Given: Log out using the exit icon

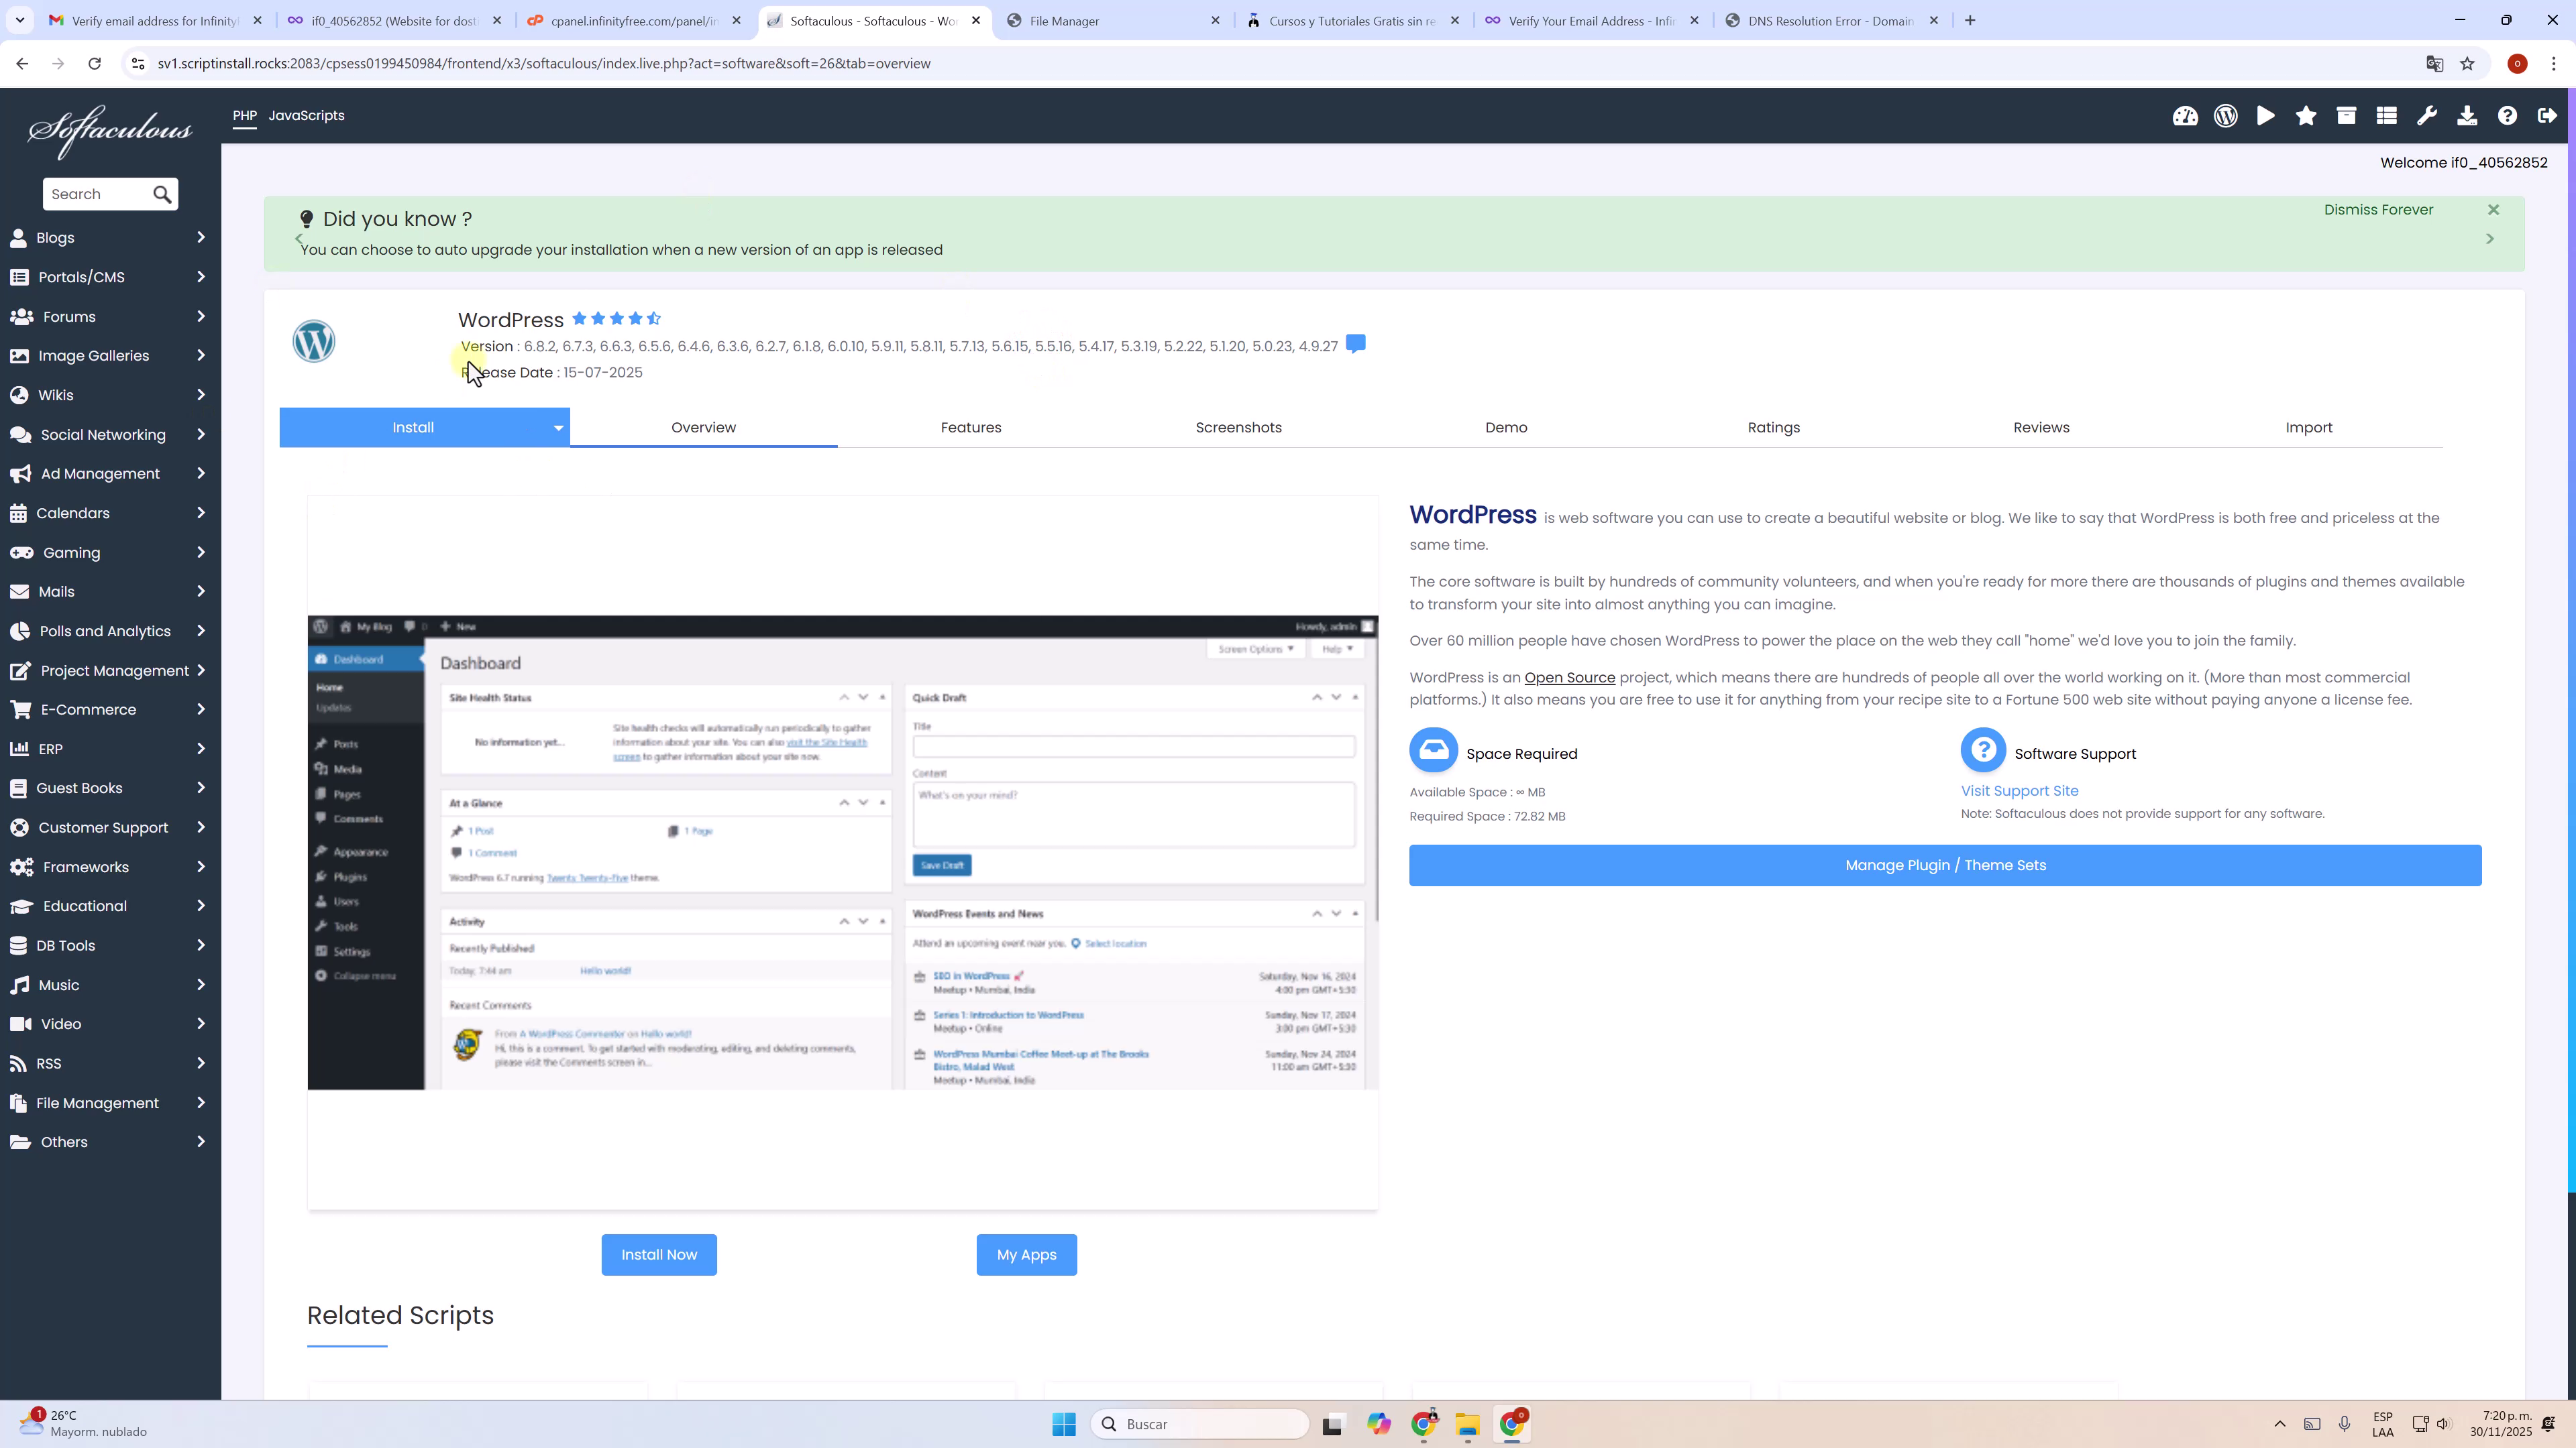Looking at the screenshot, I should coord(2545,115).
